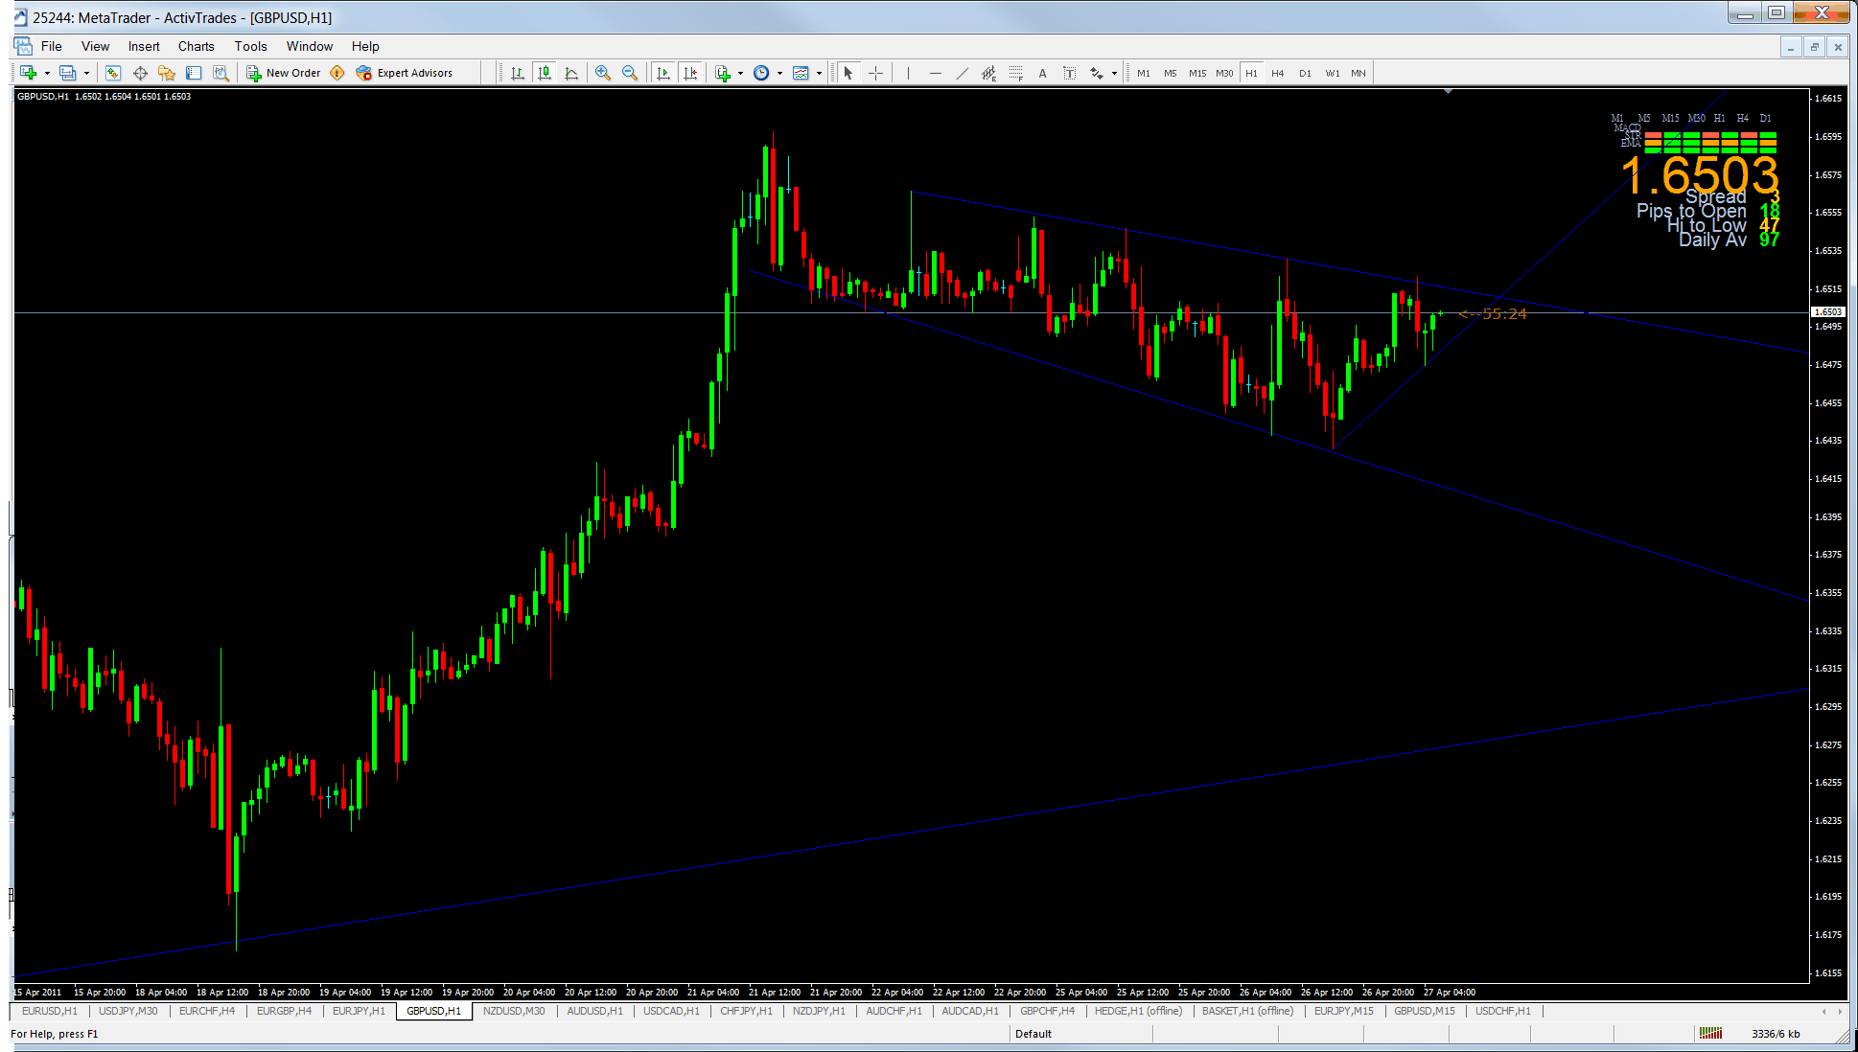Select the Equidistant channel tool
This screenshot has height=1052, width=1858.
click(988, 73)
